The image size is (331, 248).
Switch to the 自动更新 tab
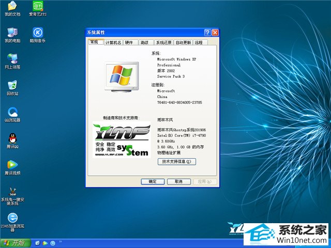[183, 42]
